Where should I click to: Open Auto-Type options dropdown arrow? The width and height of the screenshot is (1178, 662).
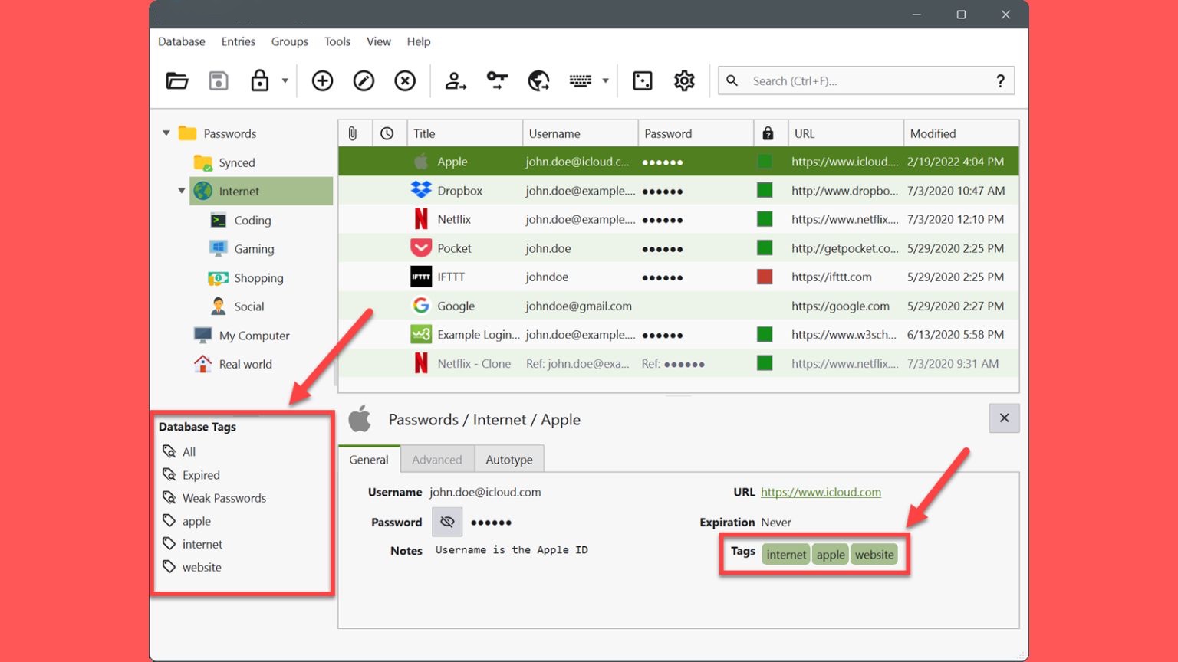point(605,80)
